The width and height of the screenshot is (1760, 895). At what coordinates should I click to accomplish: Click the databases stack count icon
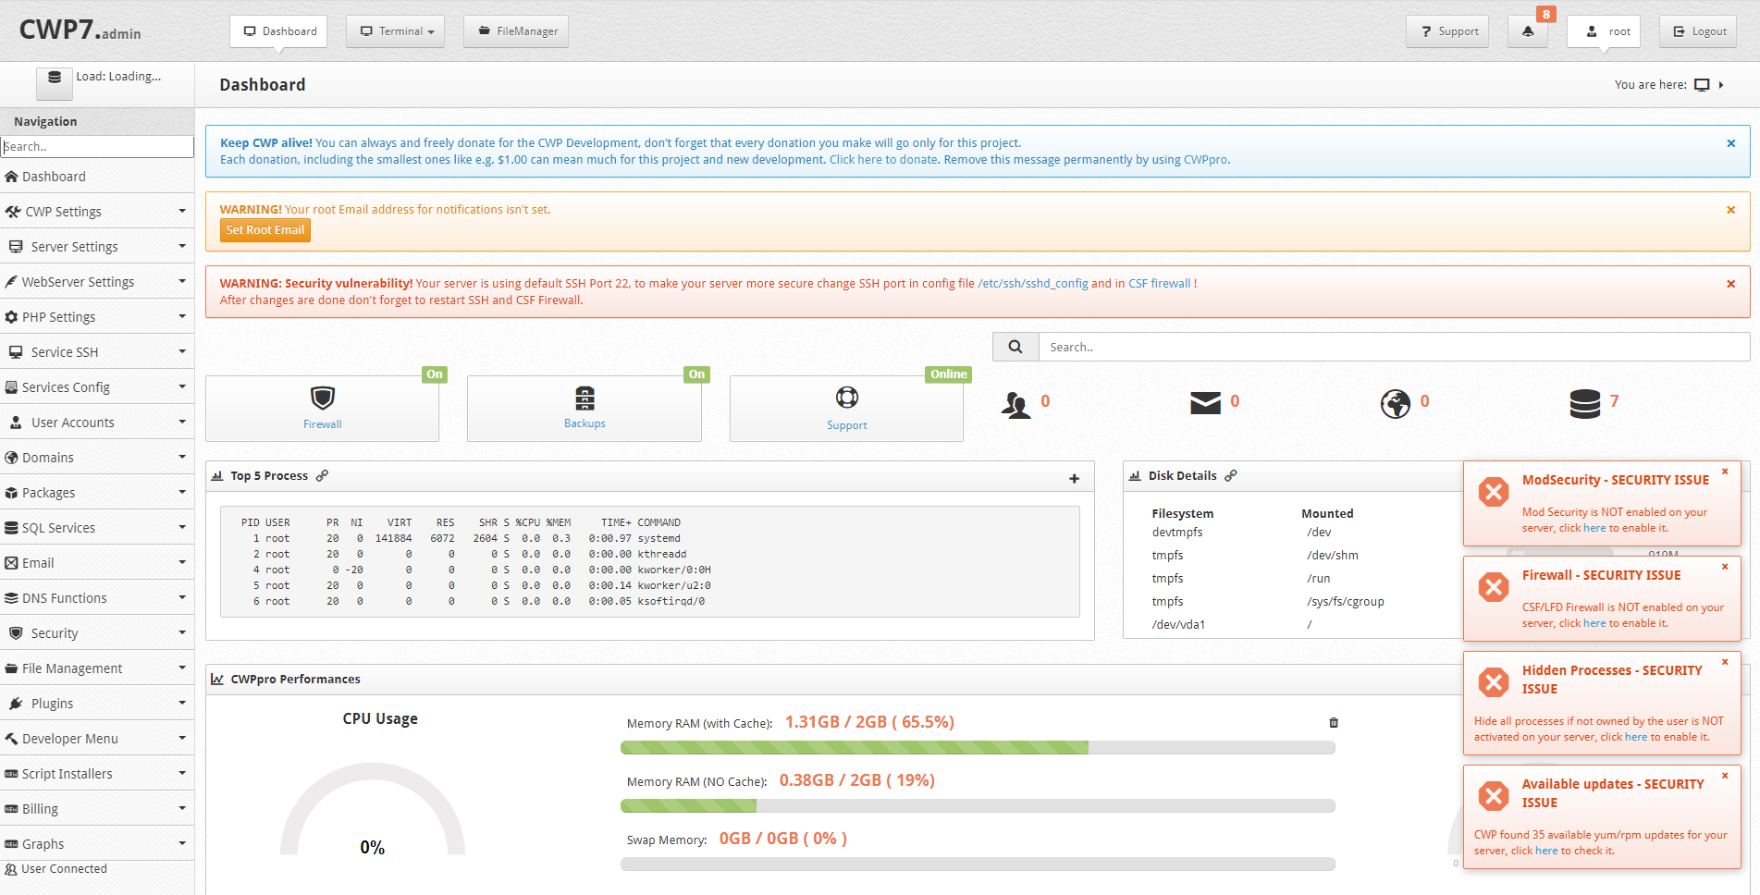pyautogui.click(x=1585, y=403)
